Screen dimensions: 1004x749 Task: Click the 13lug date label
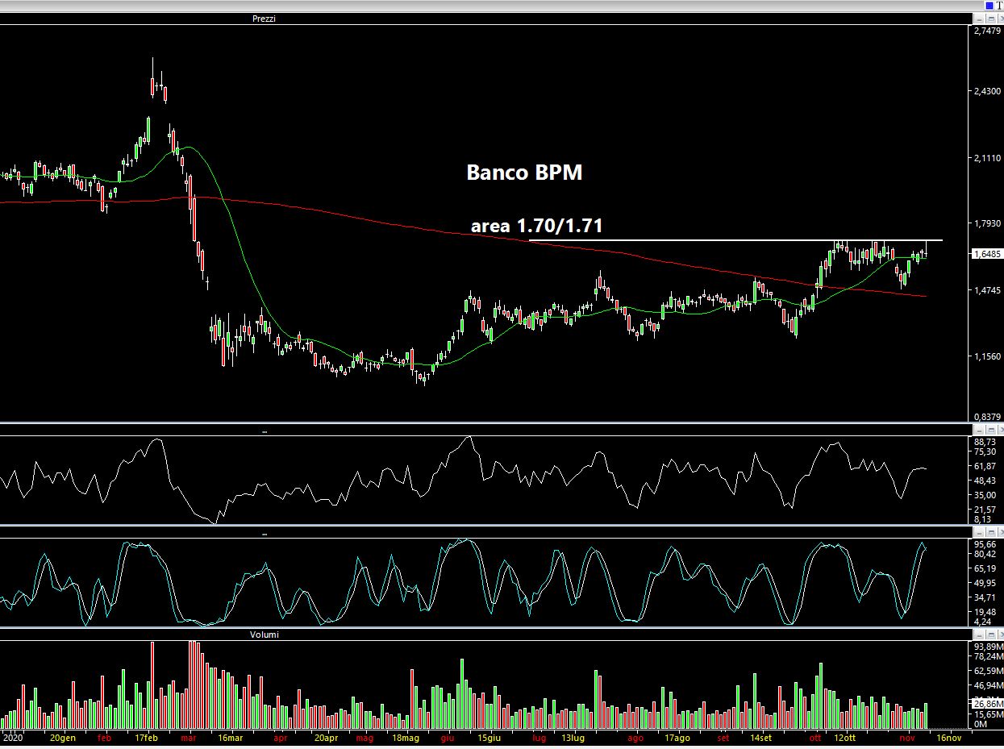[x=573, y=738]
